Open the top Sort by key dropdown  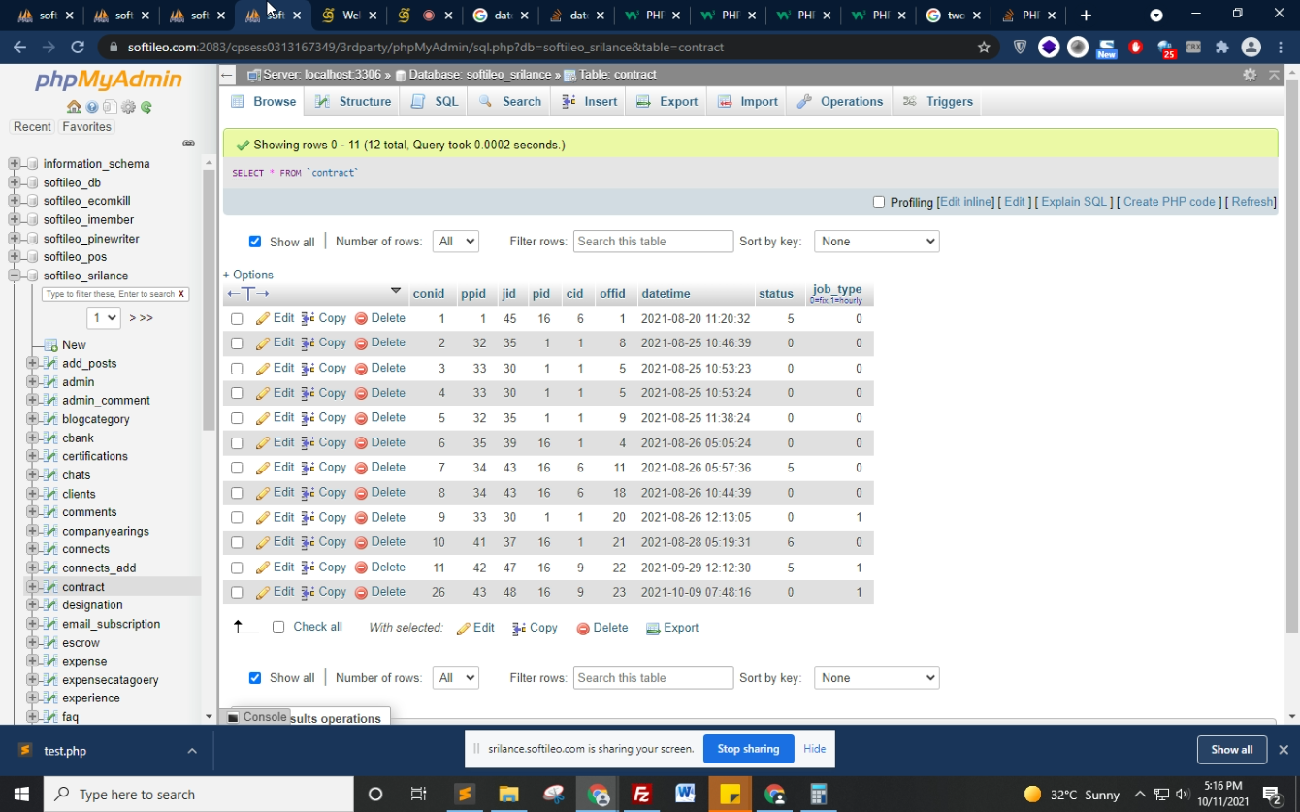click(x=876, y=241)
